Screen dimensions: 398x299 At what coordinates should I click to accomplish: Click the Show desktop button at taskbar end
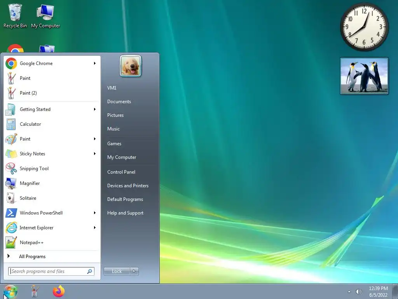tap(395, 292)
